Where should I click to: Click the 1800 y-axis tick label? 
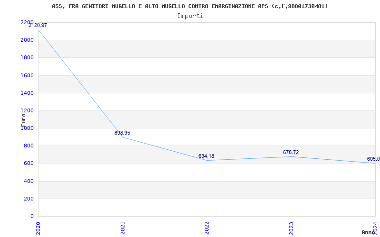click(27, 58)
